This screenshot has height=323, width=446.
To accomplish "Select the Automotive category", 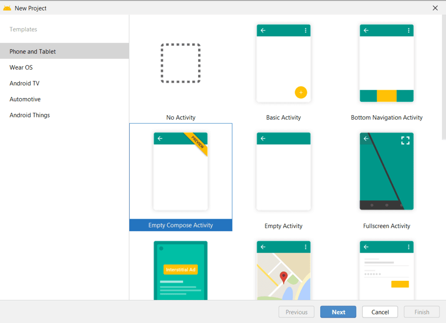I will [x=25, y=99].
